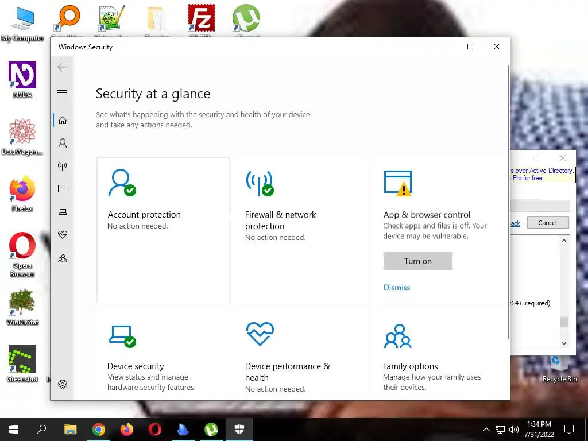
Task: Click the Device performance & health heading
Action: (288, 372)
